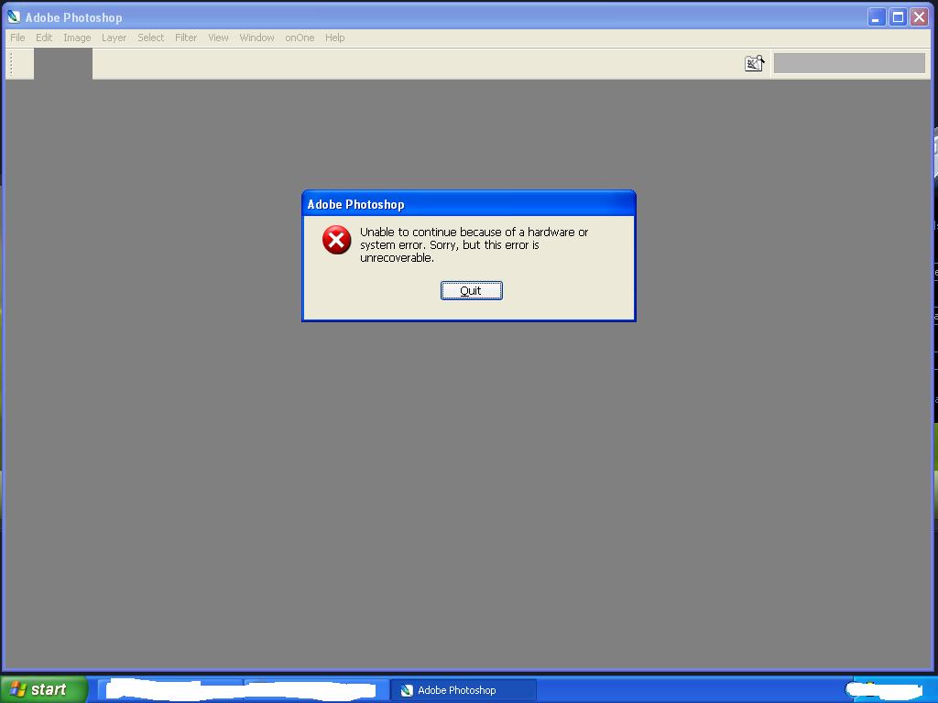
Task: Click the palette well on the options bar
Action: pos(848,62)
